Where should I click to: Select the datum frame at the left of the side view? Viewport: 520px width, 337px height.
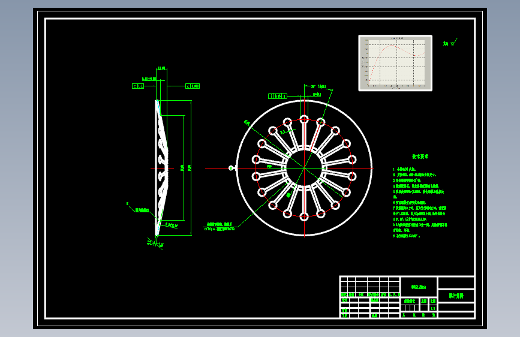[x=138, y=86]
